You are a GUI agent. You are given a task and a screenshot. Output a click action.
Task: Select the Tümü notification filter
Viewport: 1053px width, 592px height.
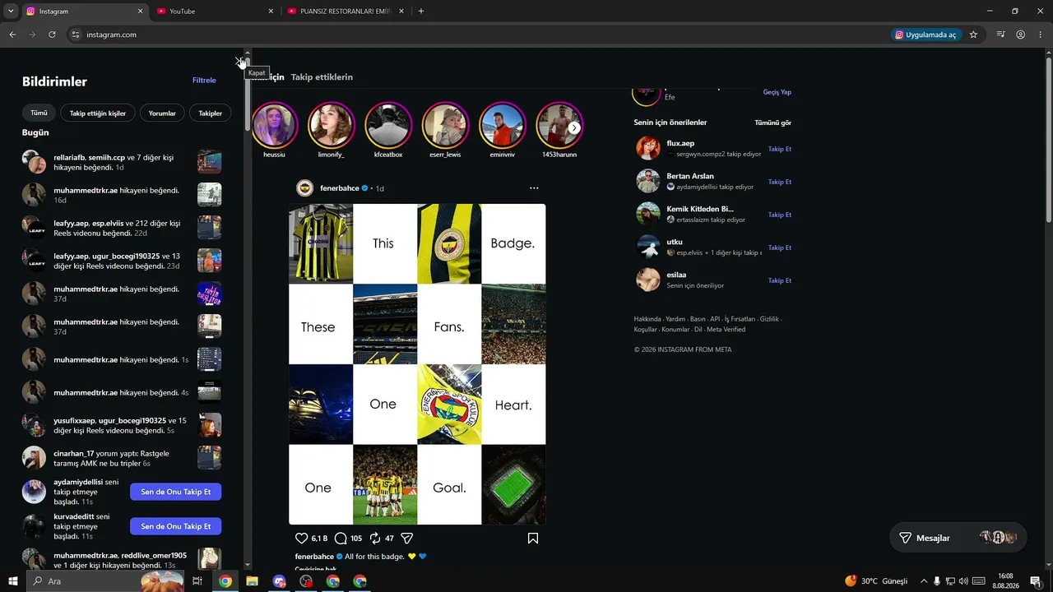tap(39, 113)
